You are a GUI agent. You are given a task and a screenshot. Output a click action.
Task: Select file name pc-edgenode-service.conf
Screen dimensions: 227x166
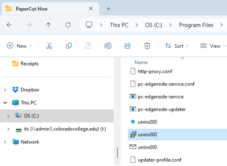(x=166, y=84)
